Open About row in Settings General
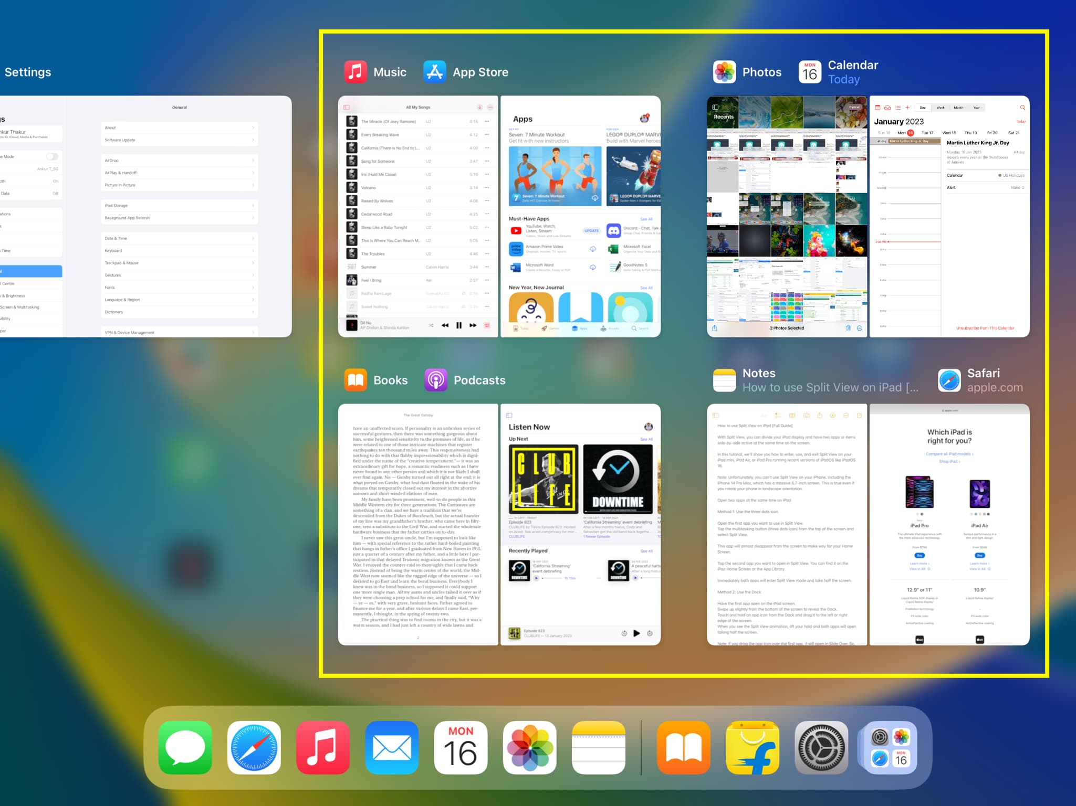The width and height of the screenshot is (1076, 806). click(x=179, y=128)
